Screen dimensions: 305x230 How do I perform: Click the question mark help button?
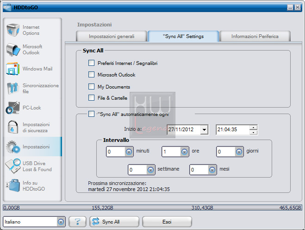pos(77,222)
